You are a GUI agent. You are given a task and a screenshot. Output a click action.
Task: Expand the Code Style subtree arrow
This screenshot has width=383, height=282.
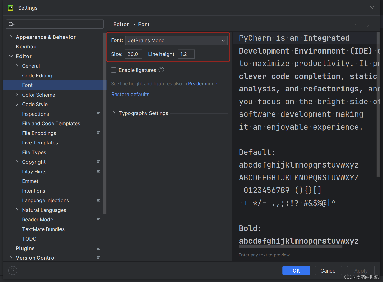point(17,104)
